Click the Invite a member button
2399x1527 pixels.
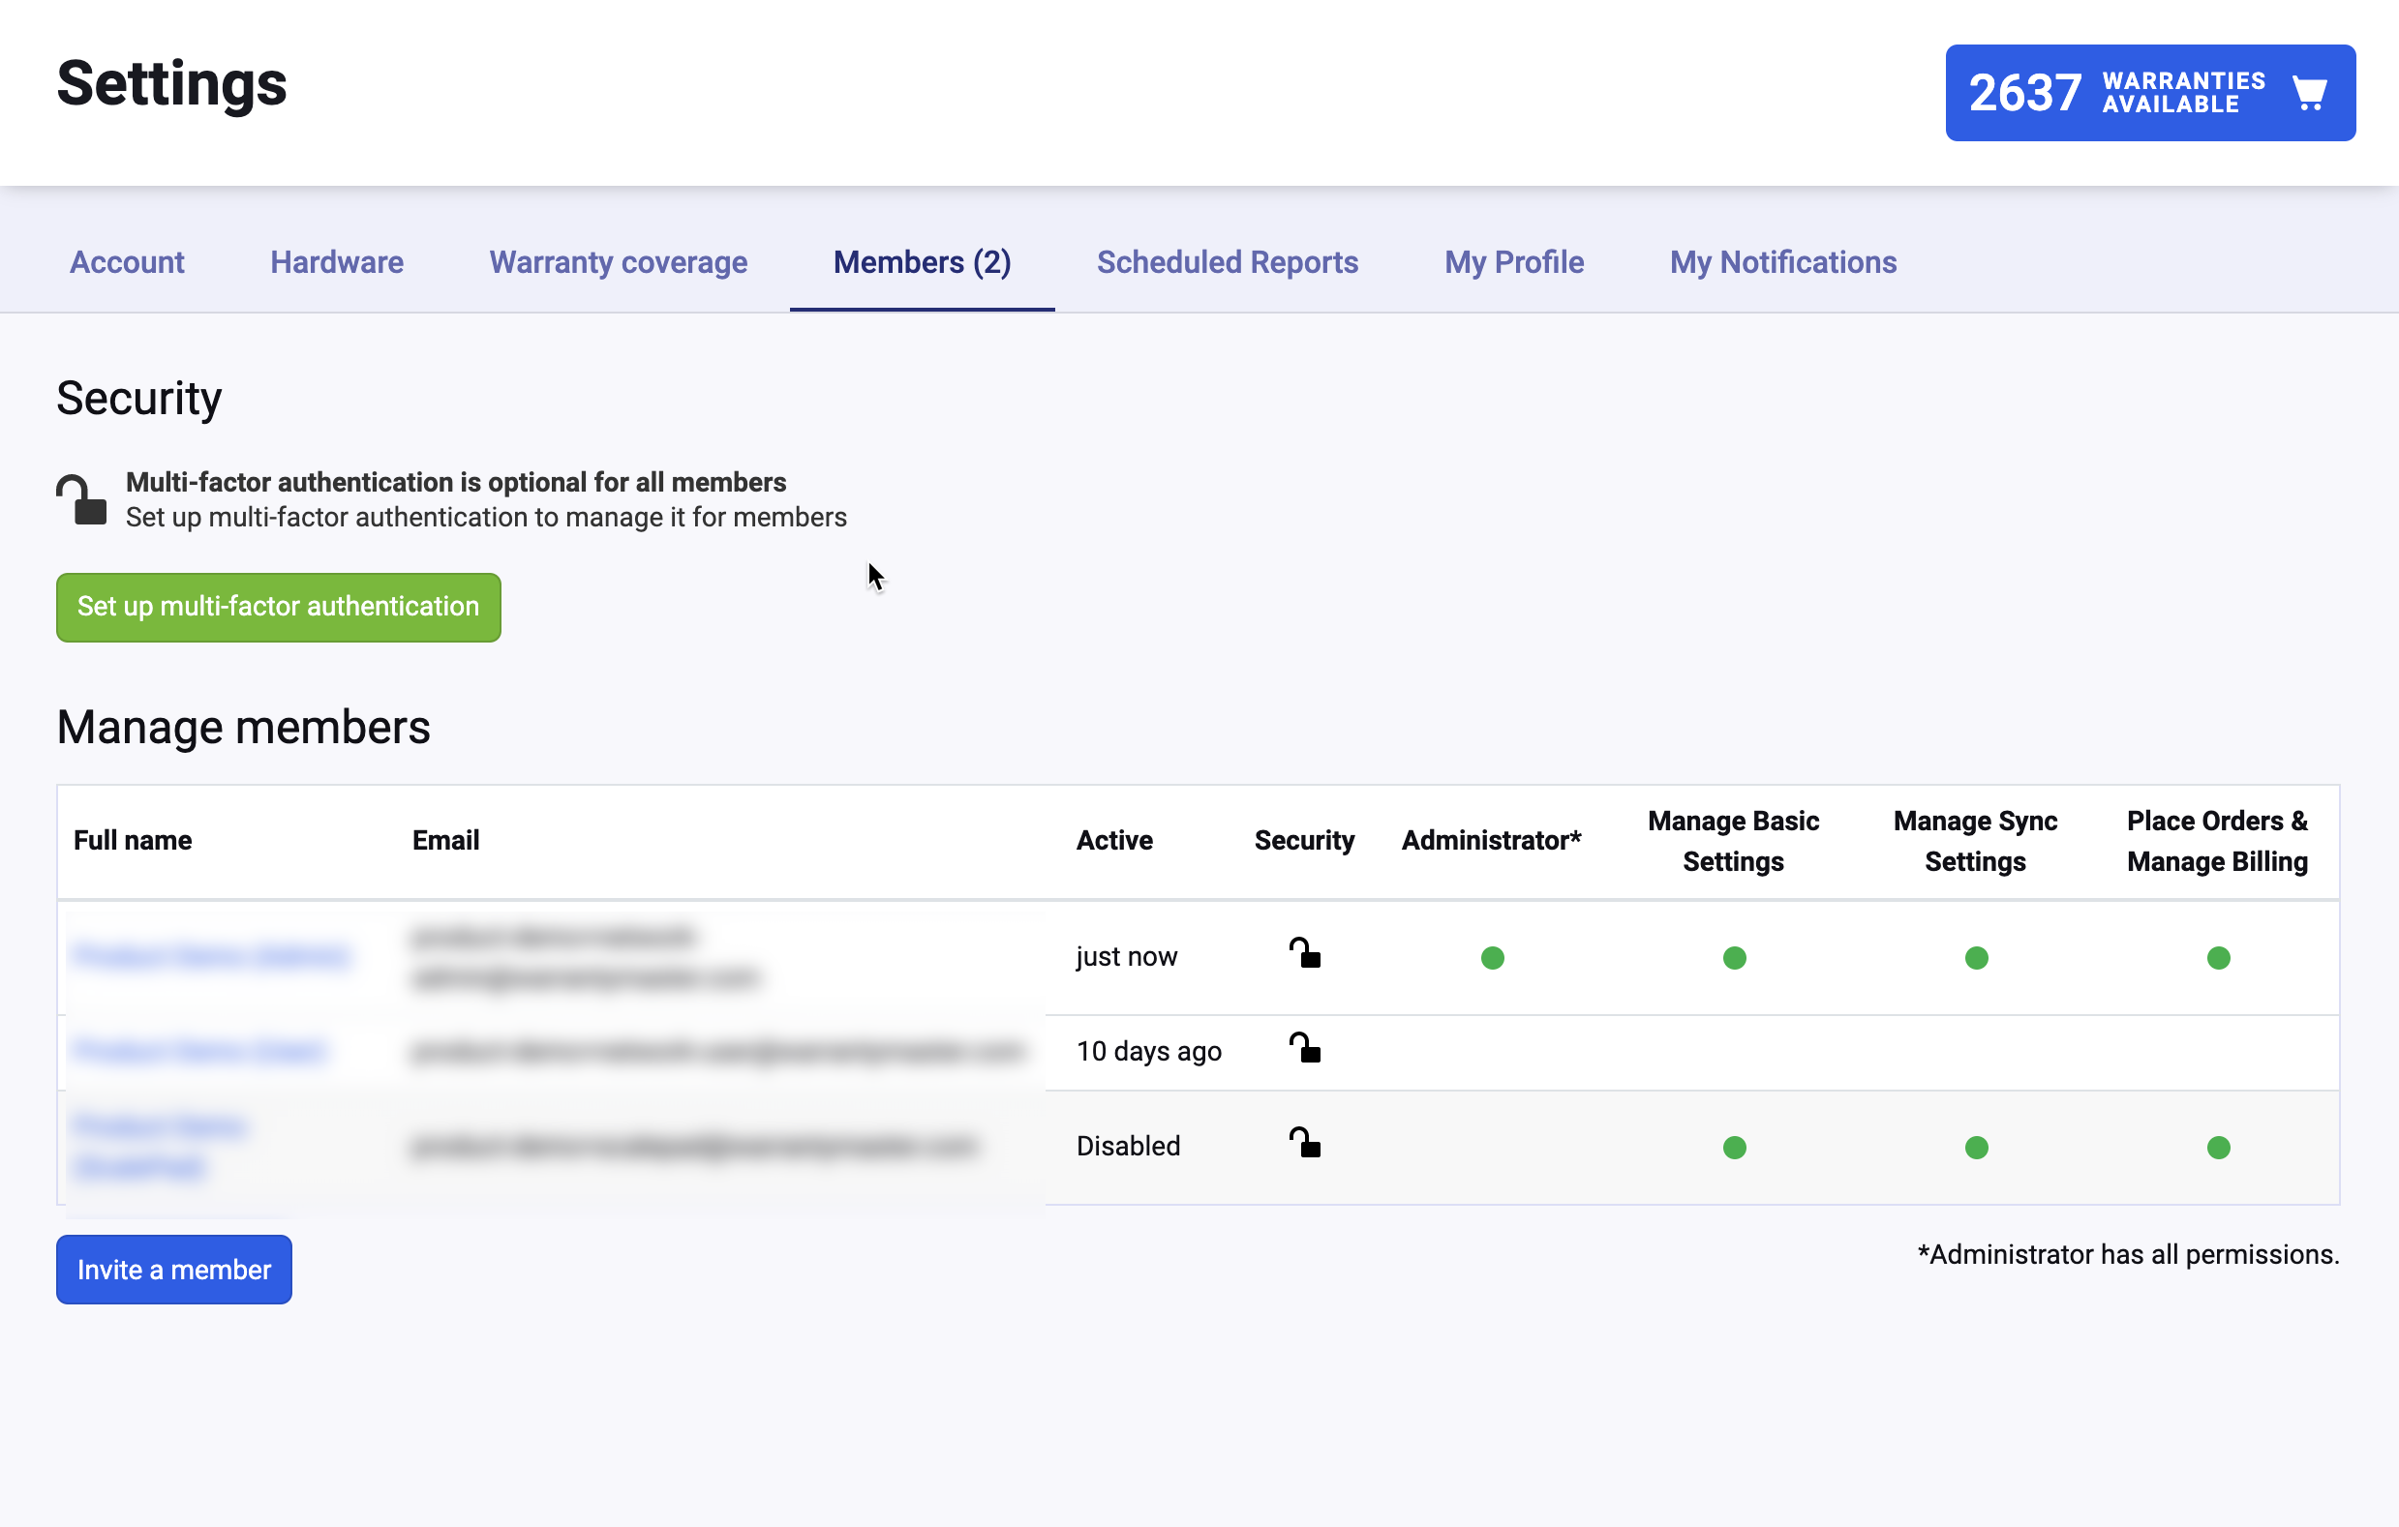(x=173, y=1270)
